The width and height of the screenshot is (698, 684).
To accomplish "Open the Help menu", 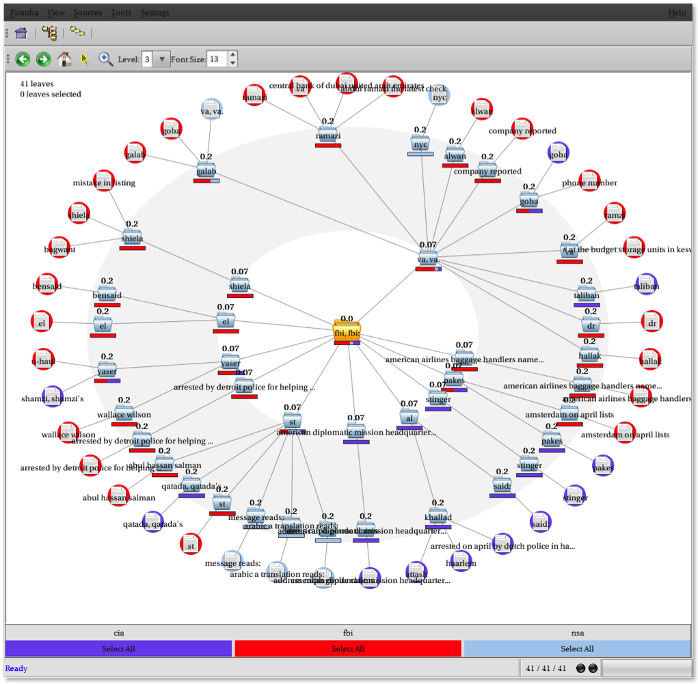I will (x=677, y=12).
